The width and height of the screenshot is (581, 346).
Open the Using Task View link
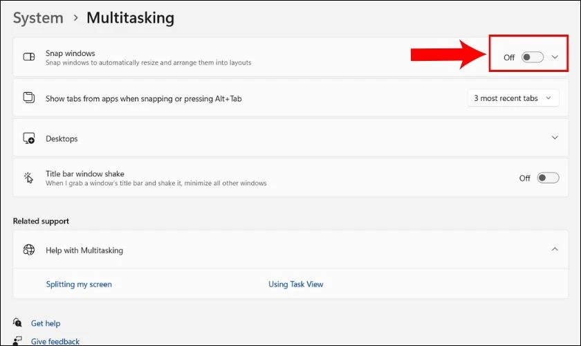pyautogui.click(x=296, y=284)
